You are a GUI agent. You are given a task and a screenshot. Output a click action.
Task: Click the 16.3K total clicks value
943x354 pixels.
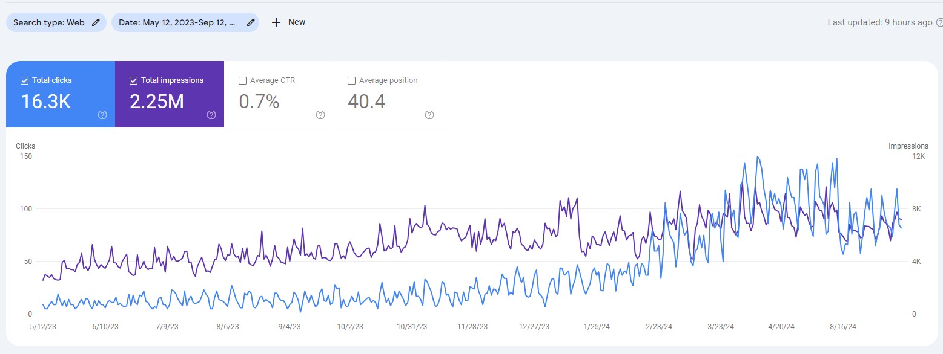click(46, 101)
